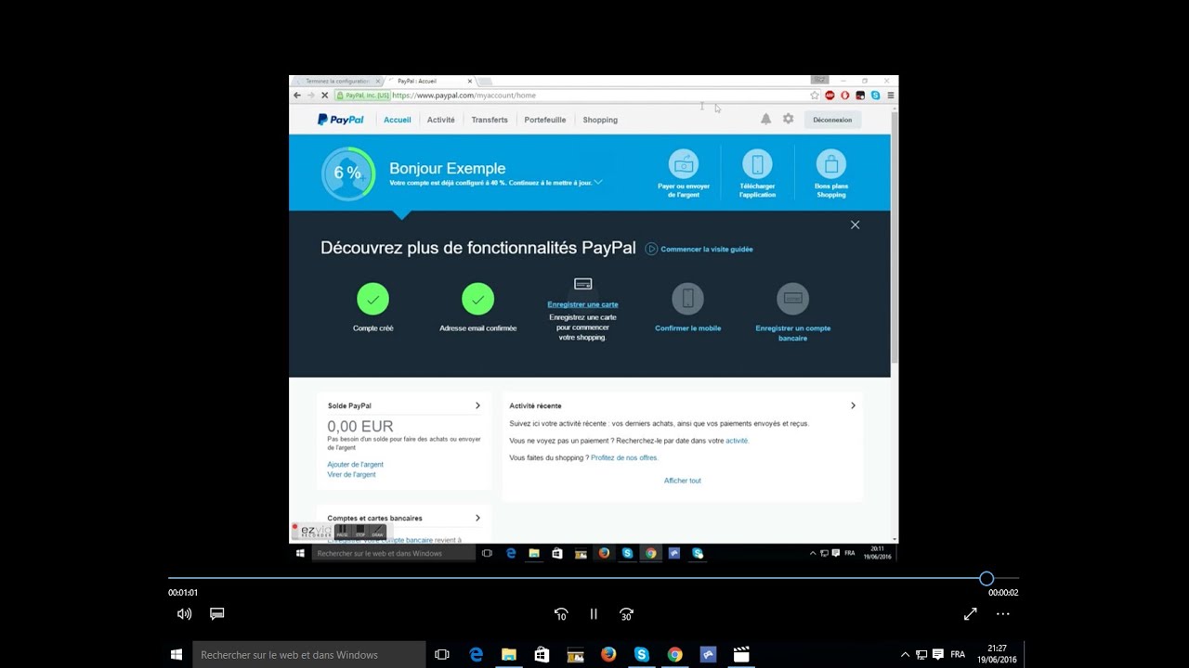Open Windows Store from the bottom taskbar
Screen dimensions: 1189x668
(x=542, y=654)
